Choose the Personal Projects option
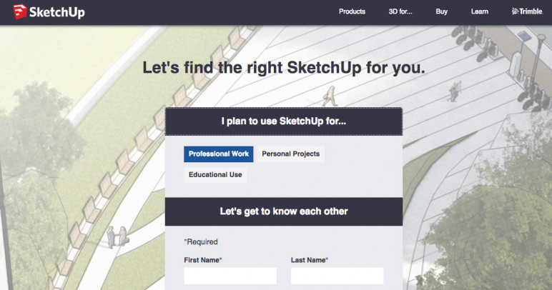Viewport: 552px width, 290px height. (x=291, y=154)
